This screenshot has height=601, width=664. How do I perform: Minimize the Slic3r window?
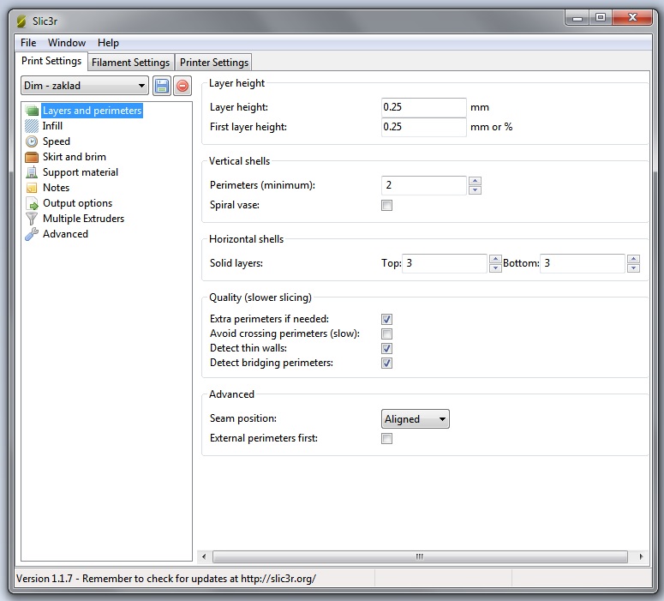(577, 18)
